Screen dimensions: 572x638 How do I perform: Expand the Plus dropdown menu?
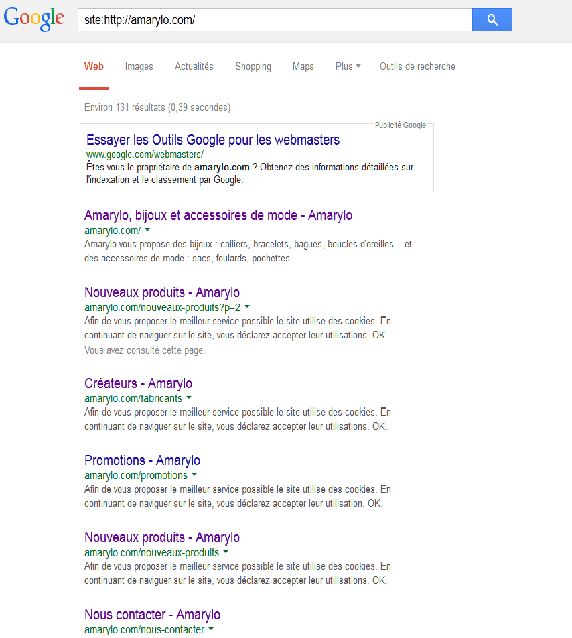coord(348,66)
